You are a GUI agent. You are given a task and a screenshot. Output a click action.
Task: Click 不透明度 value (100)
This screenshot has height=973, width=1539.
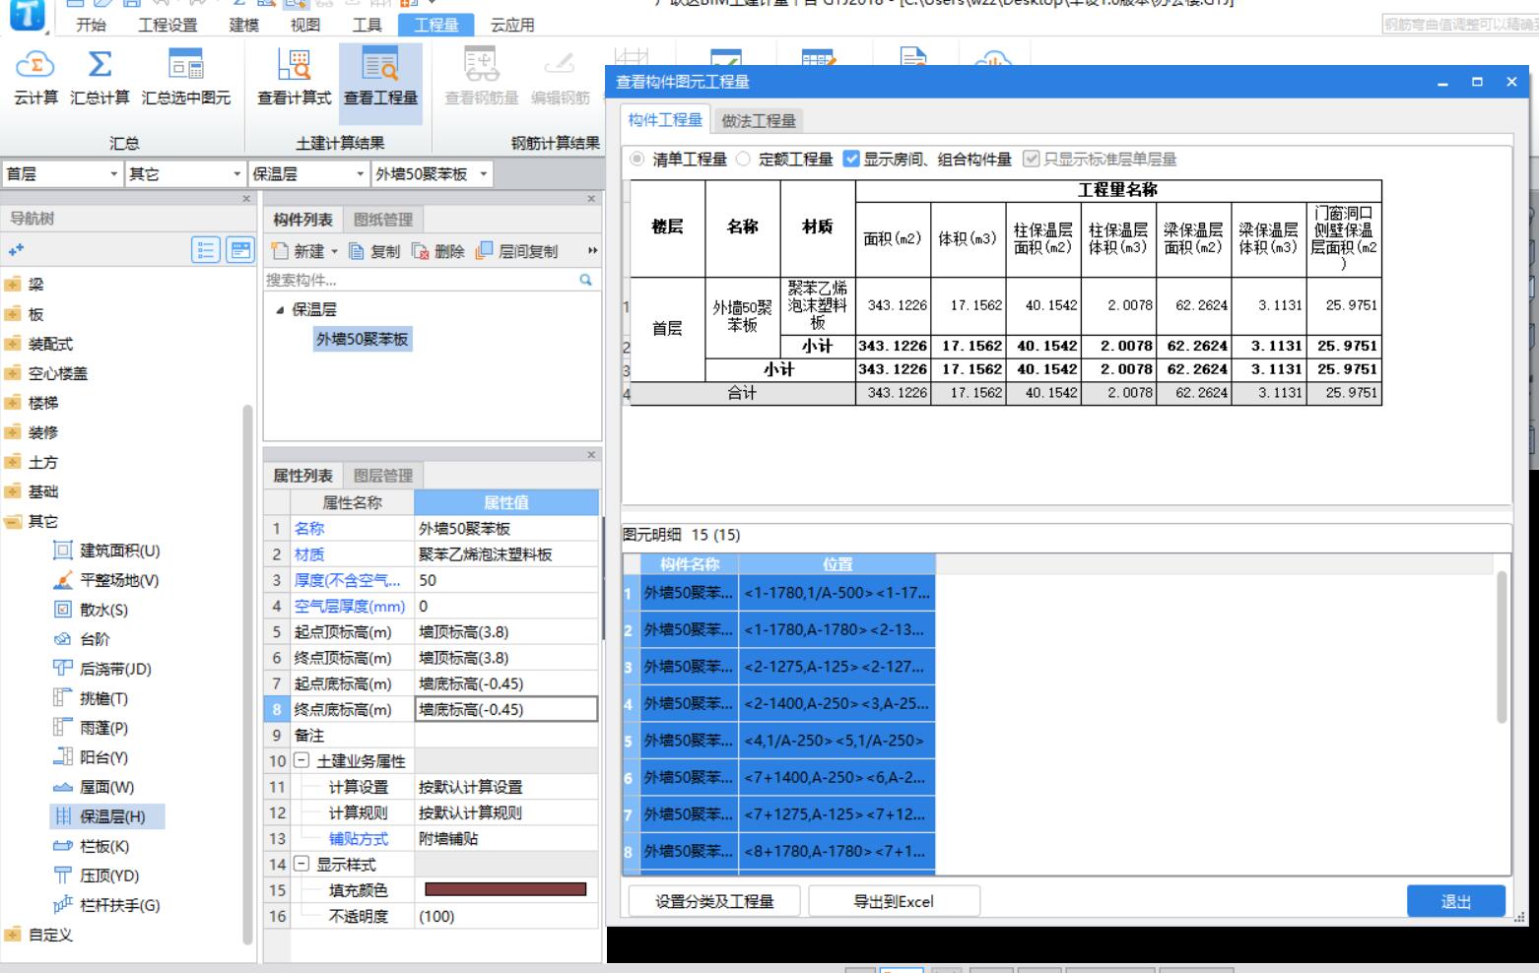click(506, 916)
